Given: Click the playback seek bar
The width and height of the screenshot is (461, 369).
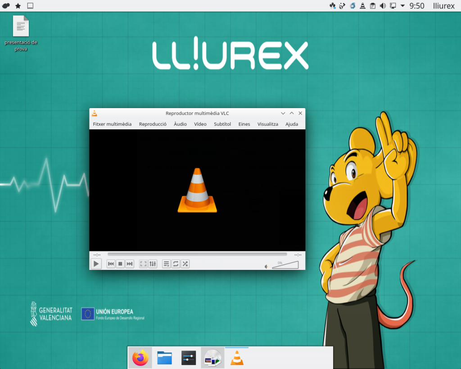Looking at the screenshot, I should coord(197,255).
